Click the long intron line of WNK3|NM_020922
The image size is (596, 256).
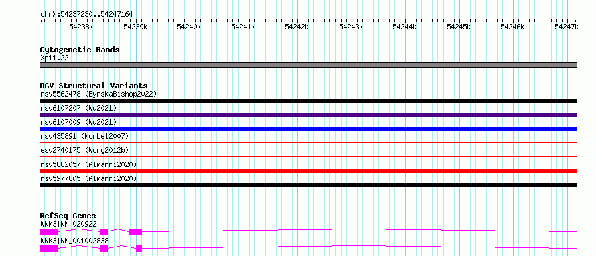click(359, 230)
